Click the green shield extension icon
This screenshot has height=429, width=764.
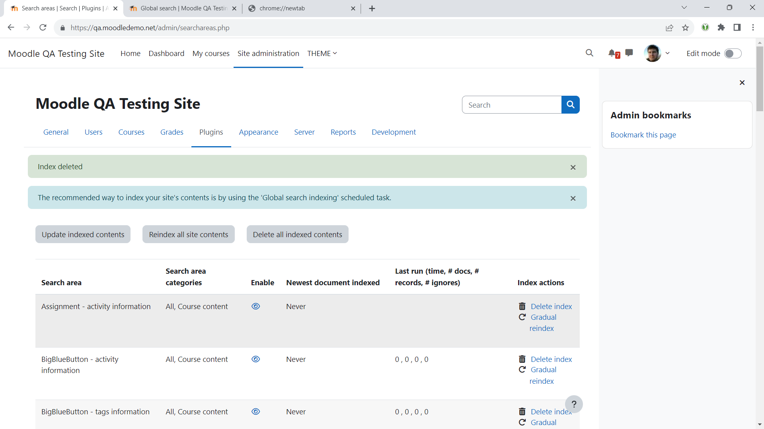(x=705, y=27)
